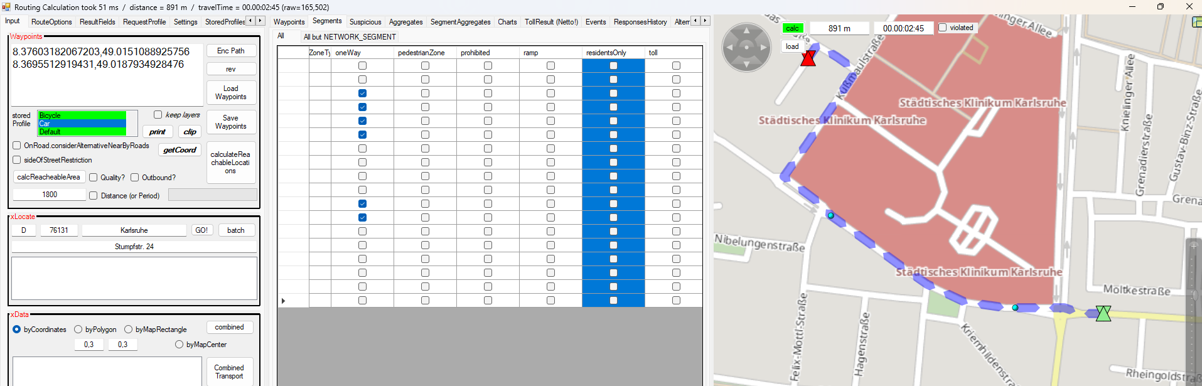Viewport: 1202px width, 386px height.
Task: Pan map right using navigation pad arrow
Action: click(763, 47)
